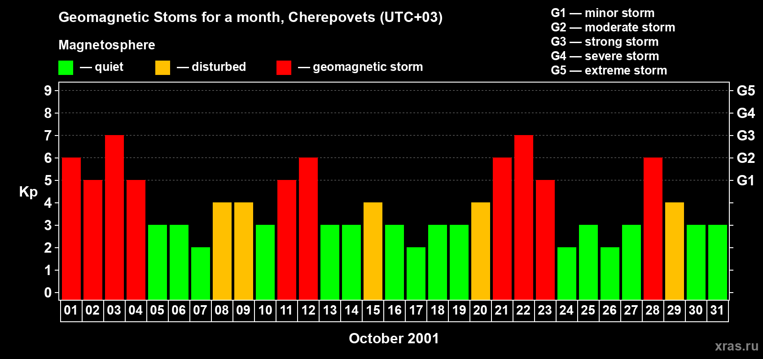Click the 'G3 — strong storm' legend line
This screenshot has width=763, height=359.
pos(605,42)
